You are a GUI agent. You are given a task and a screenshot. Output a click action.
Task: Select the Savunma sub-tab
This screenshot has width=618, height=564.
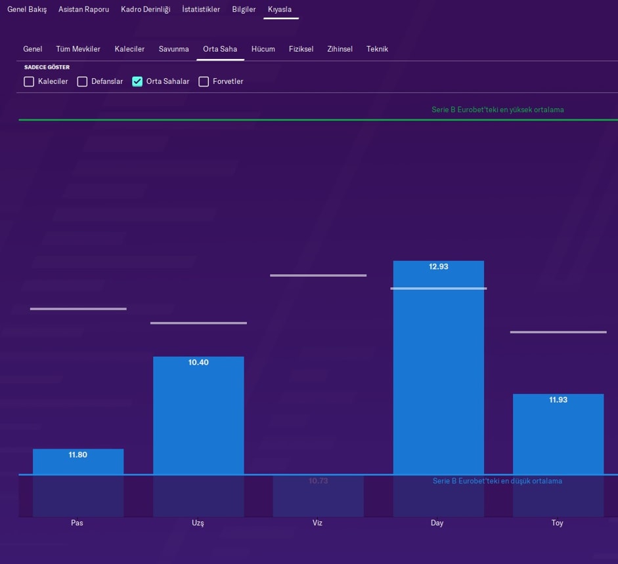(x=173, y=49)
